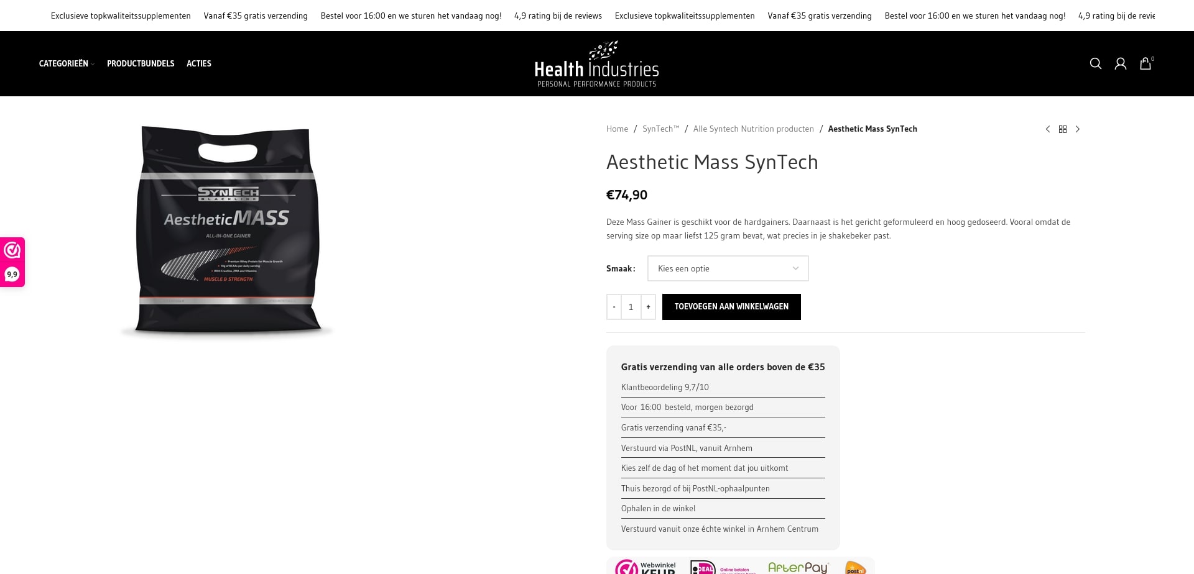
Task: Expand the Categorieën menu
Action: point(67,63)
